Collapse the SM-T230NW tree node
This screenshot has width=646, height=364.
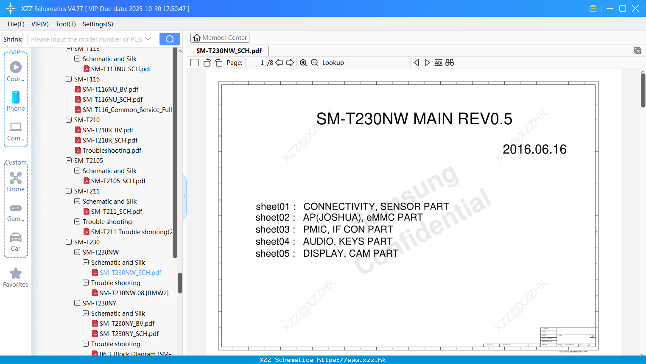coord(77,252)
